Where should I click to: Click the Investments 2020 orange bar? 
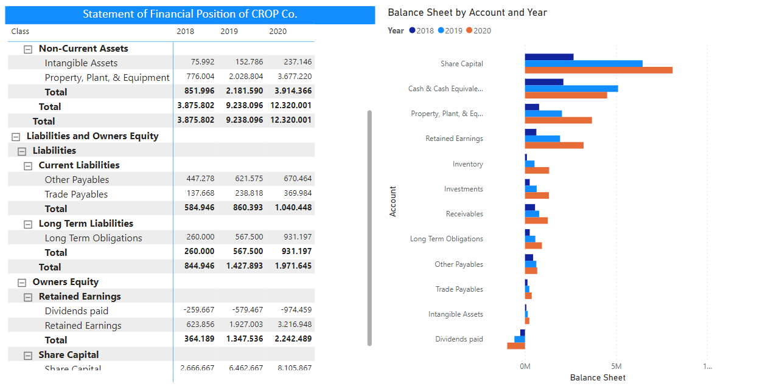point(537,195)
